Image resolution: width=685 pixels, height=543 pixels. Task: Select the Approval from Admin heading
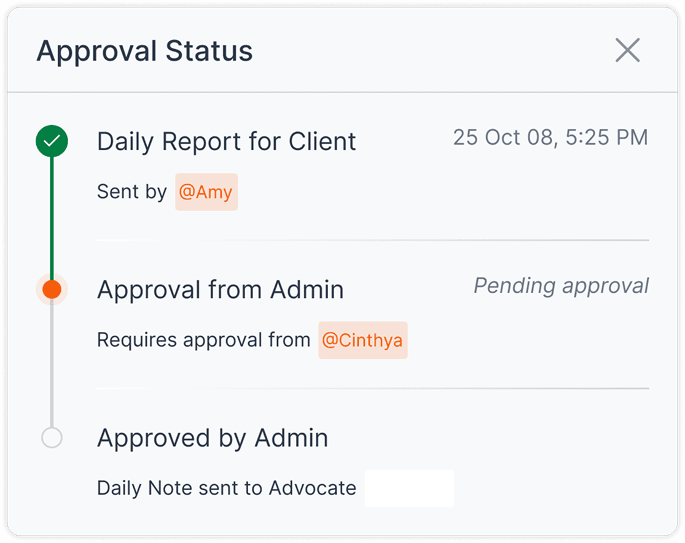pyautogui.click(x=220, y=289)
